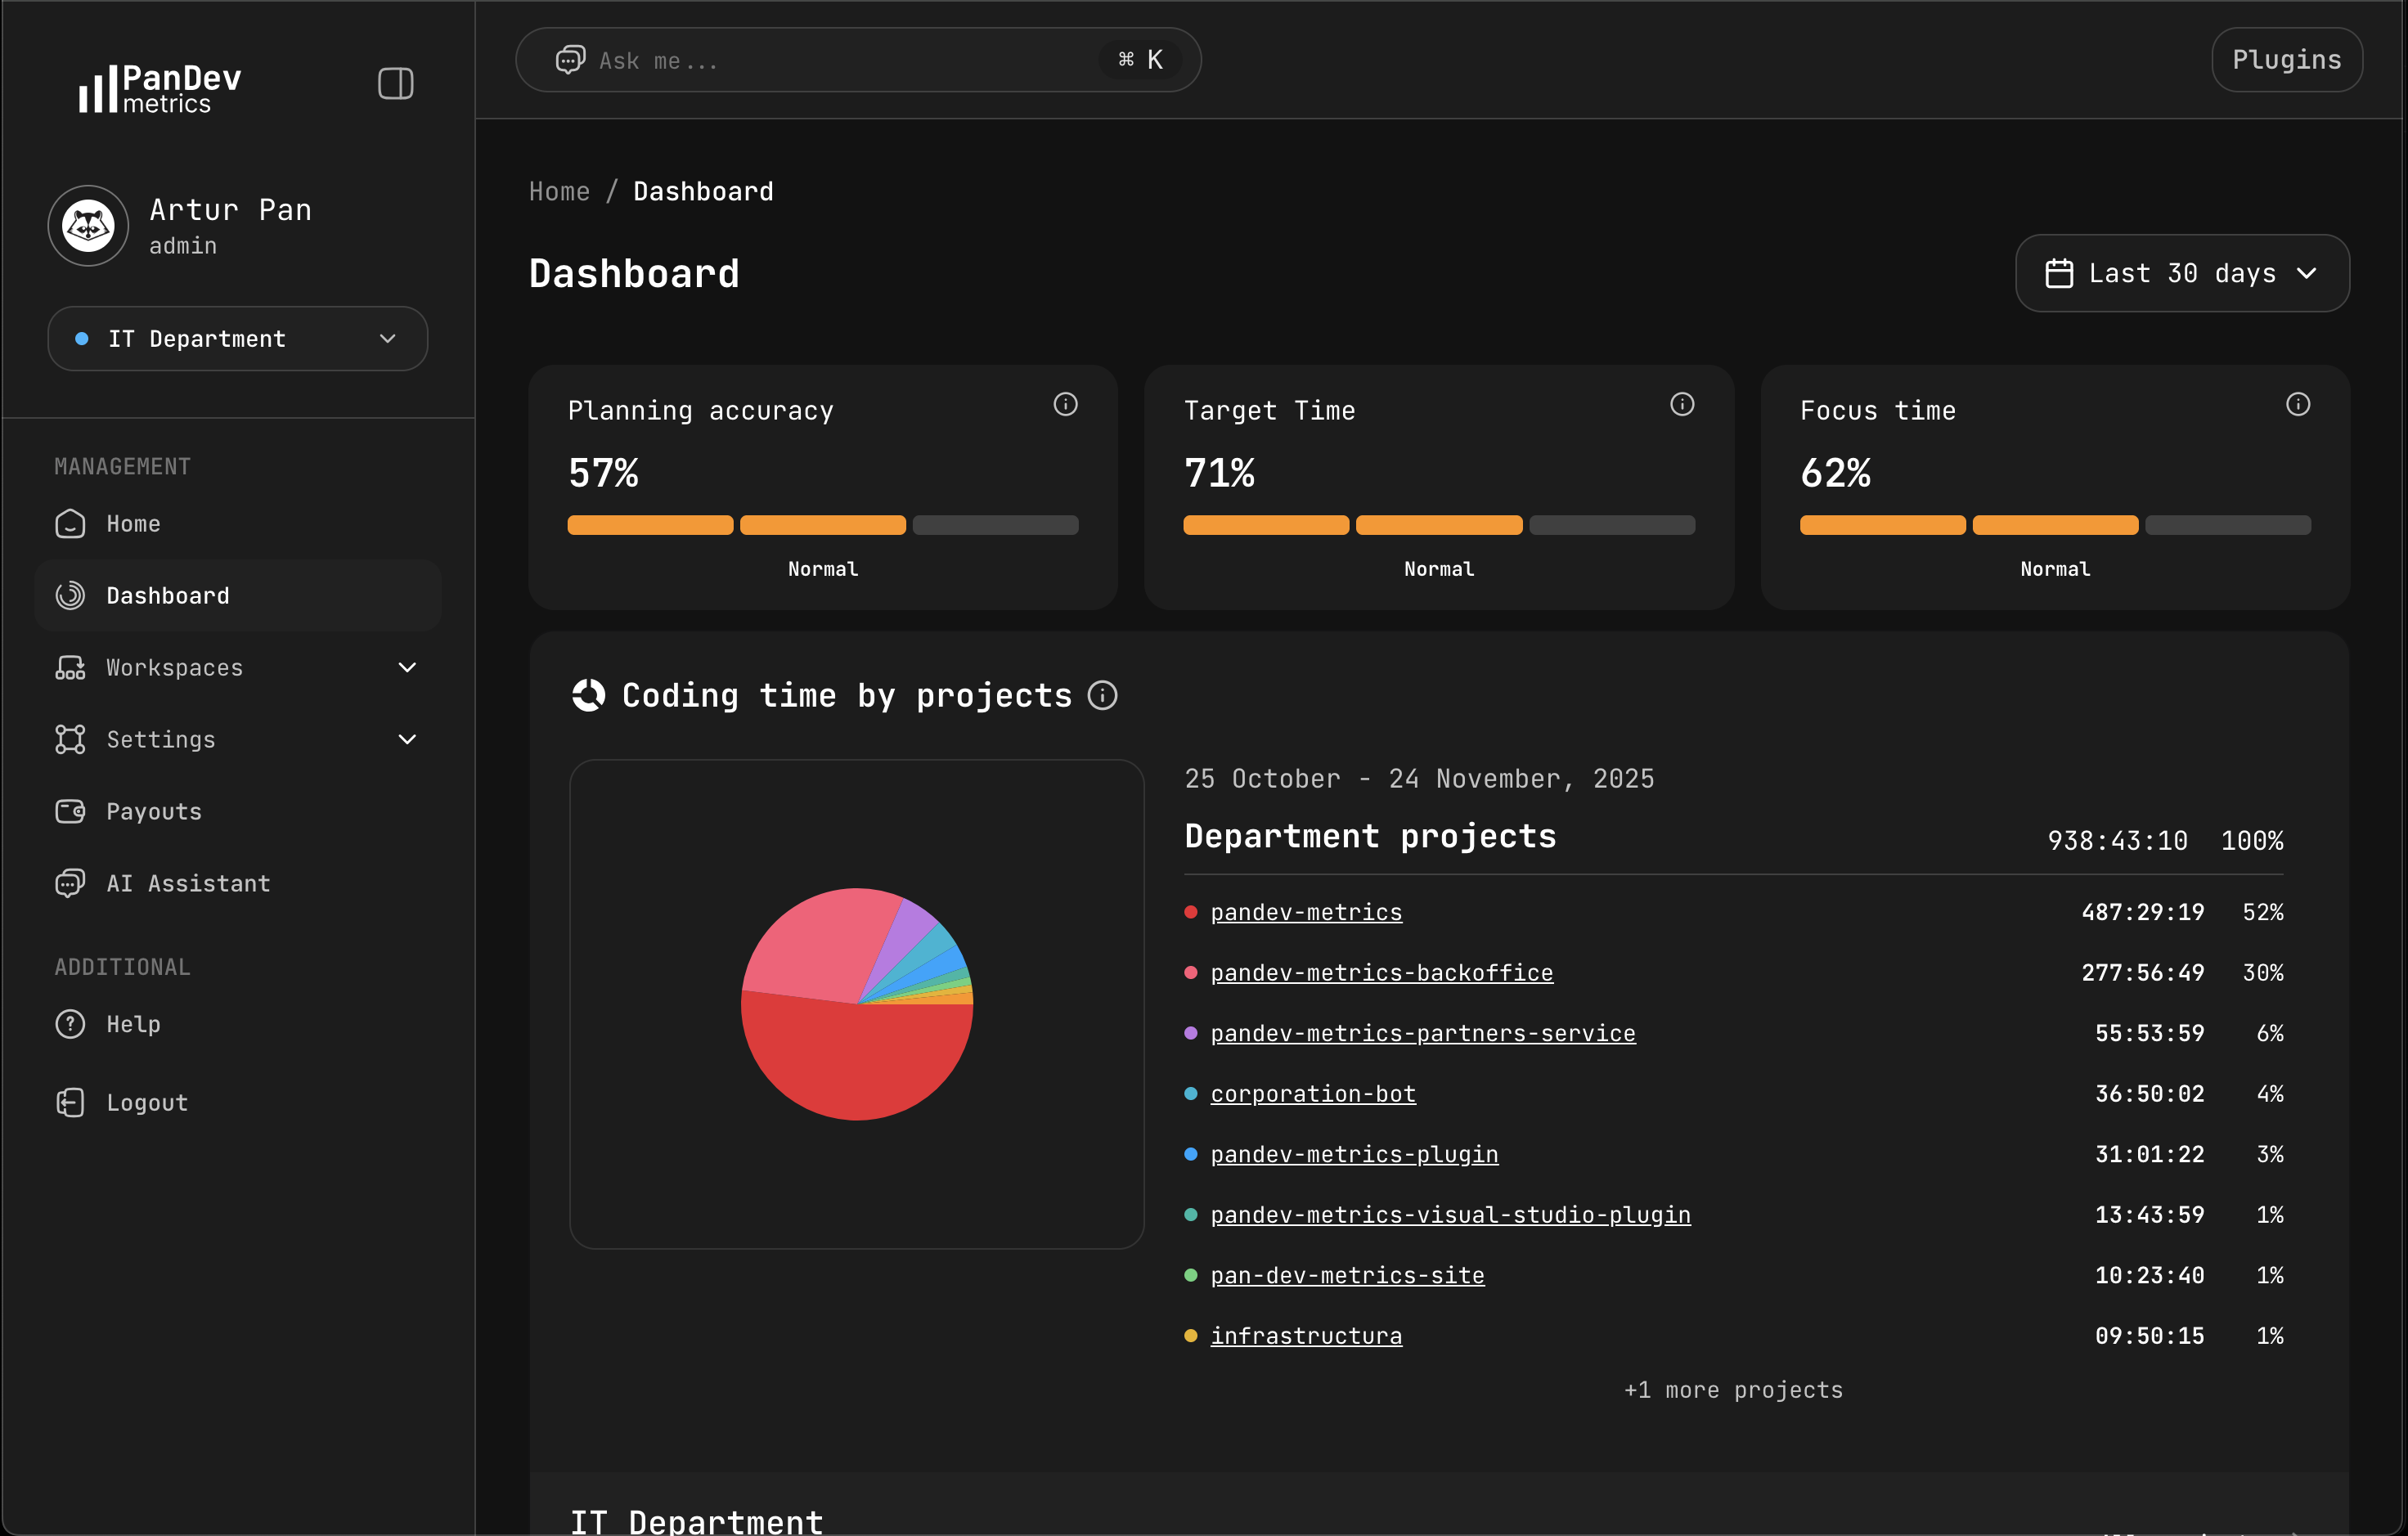Navigate to Home via the breadcrumb
This screenshot has height=1536, width=2408.
558,191
